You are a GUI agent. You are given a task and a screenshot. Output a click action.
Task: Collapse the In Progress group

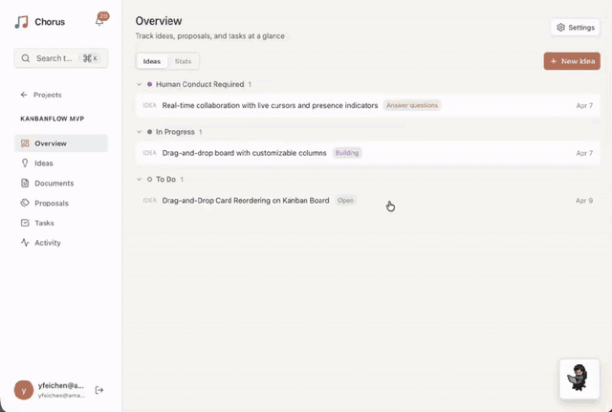[139, 132]
